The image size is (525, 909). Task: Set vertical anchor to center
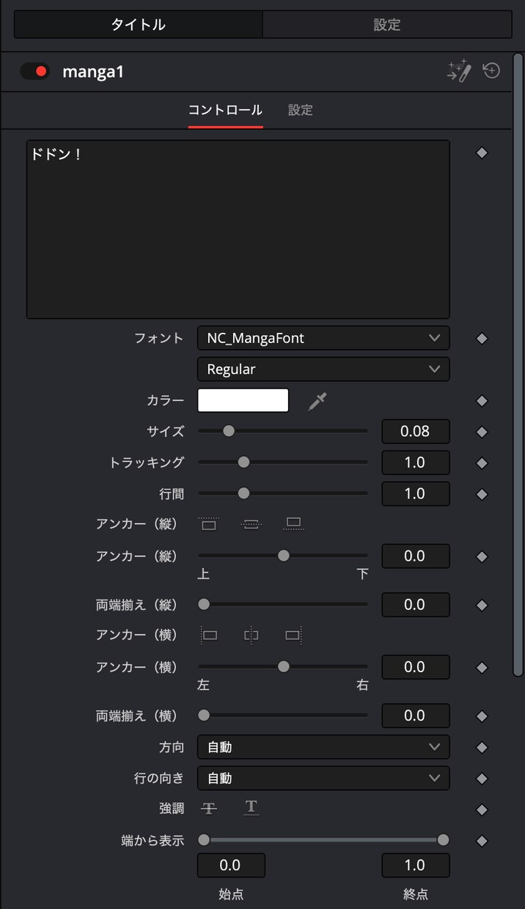tap(252, 523)
